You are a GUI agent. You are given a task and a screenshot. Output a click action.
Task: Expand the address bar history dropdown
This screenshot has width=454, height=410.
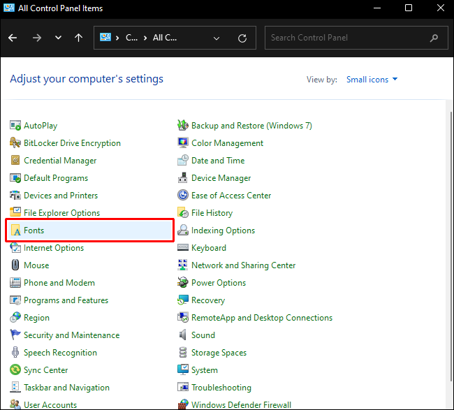[219, 38]
